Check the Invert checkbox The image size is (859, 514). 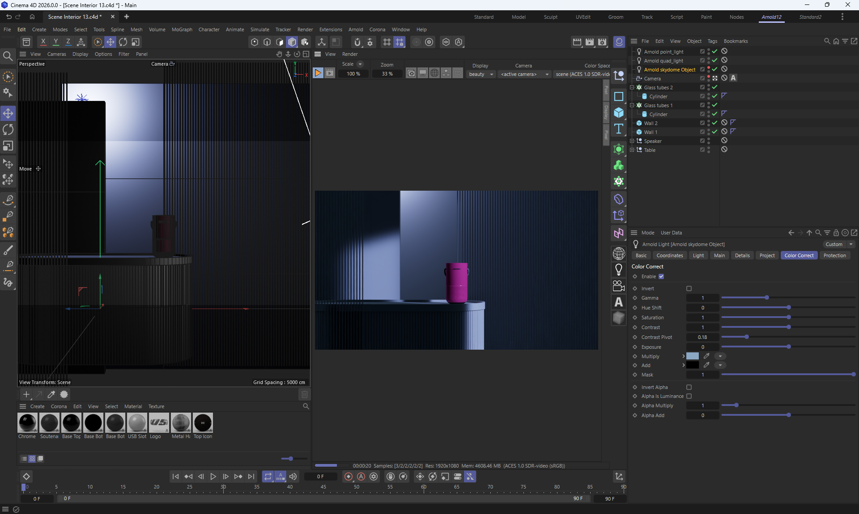[x=689, y=288]
